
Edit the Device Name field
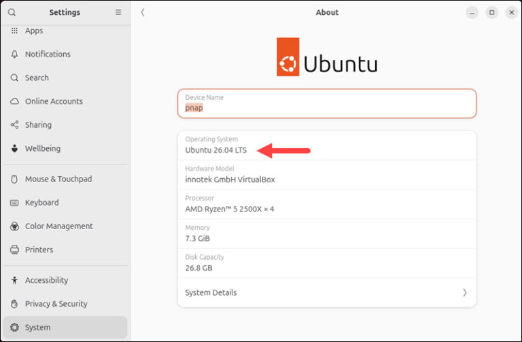(x=327, y=103)
